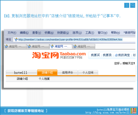Click the shopping cart icon in address bar
138x115 pixels.
[x=16, y=39]
